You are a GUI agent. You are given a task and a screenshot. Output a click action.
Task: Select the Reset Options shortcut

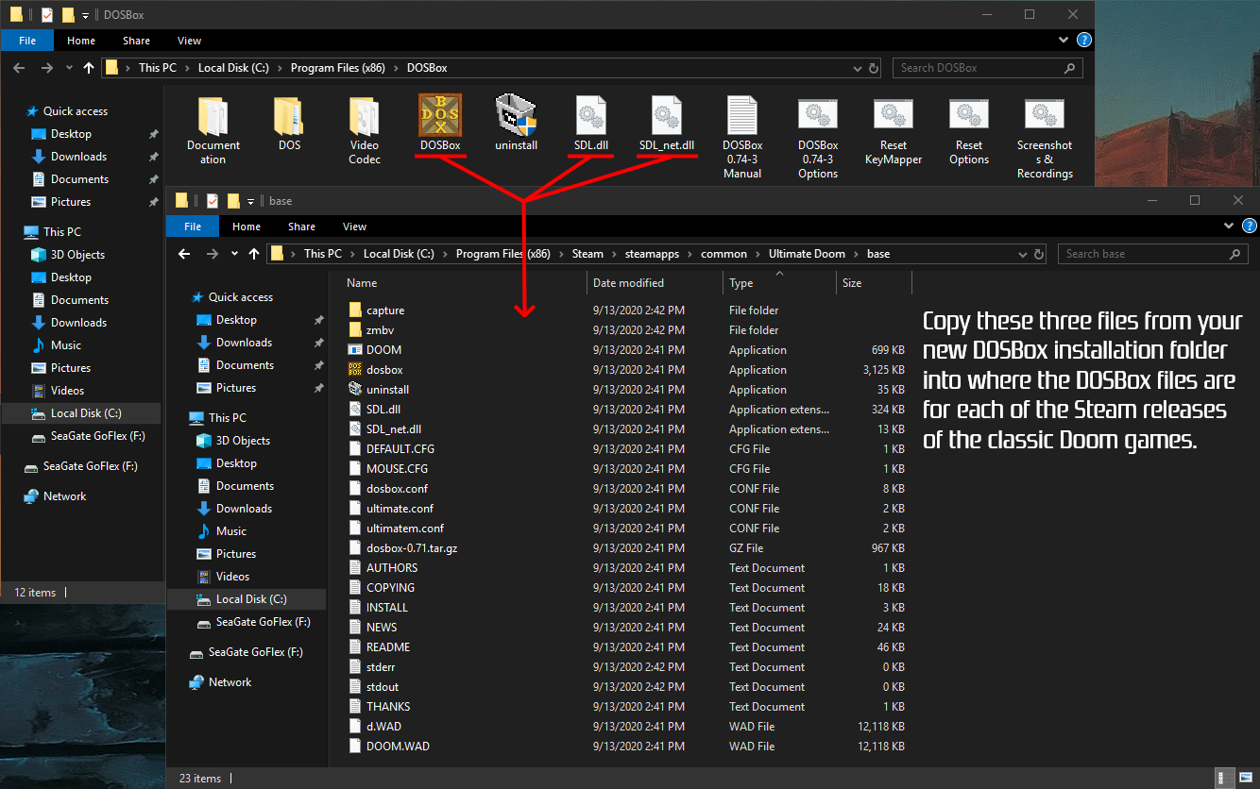click(969, 130)
